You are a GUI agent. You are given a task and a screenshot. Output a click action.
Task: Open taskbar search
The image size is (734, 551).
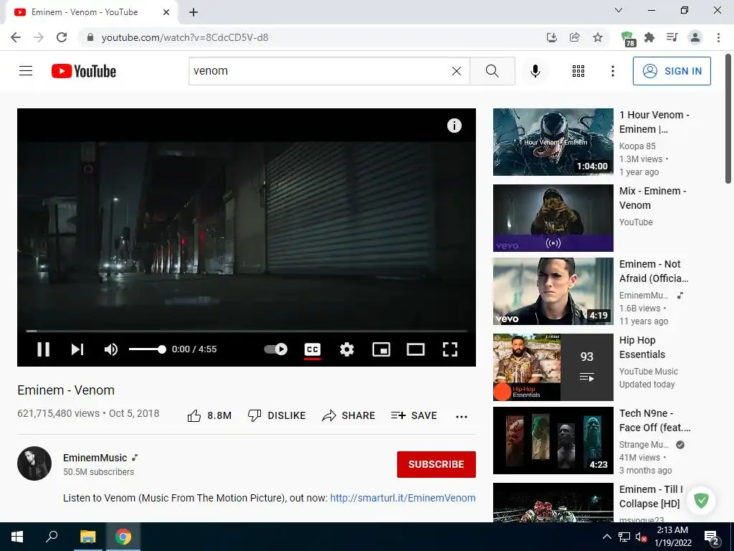pos(52,537)
